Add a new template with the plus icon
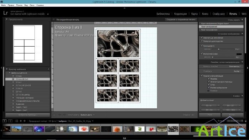249x140 pixels. [48, 69]
